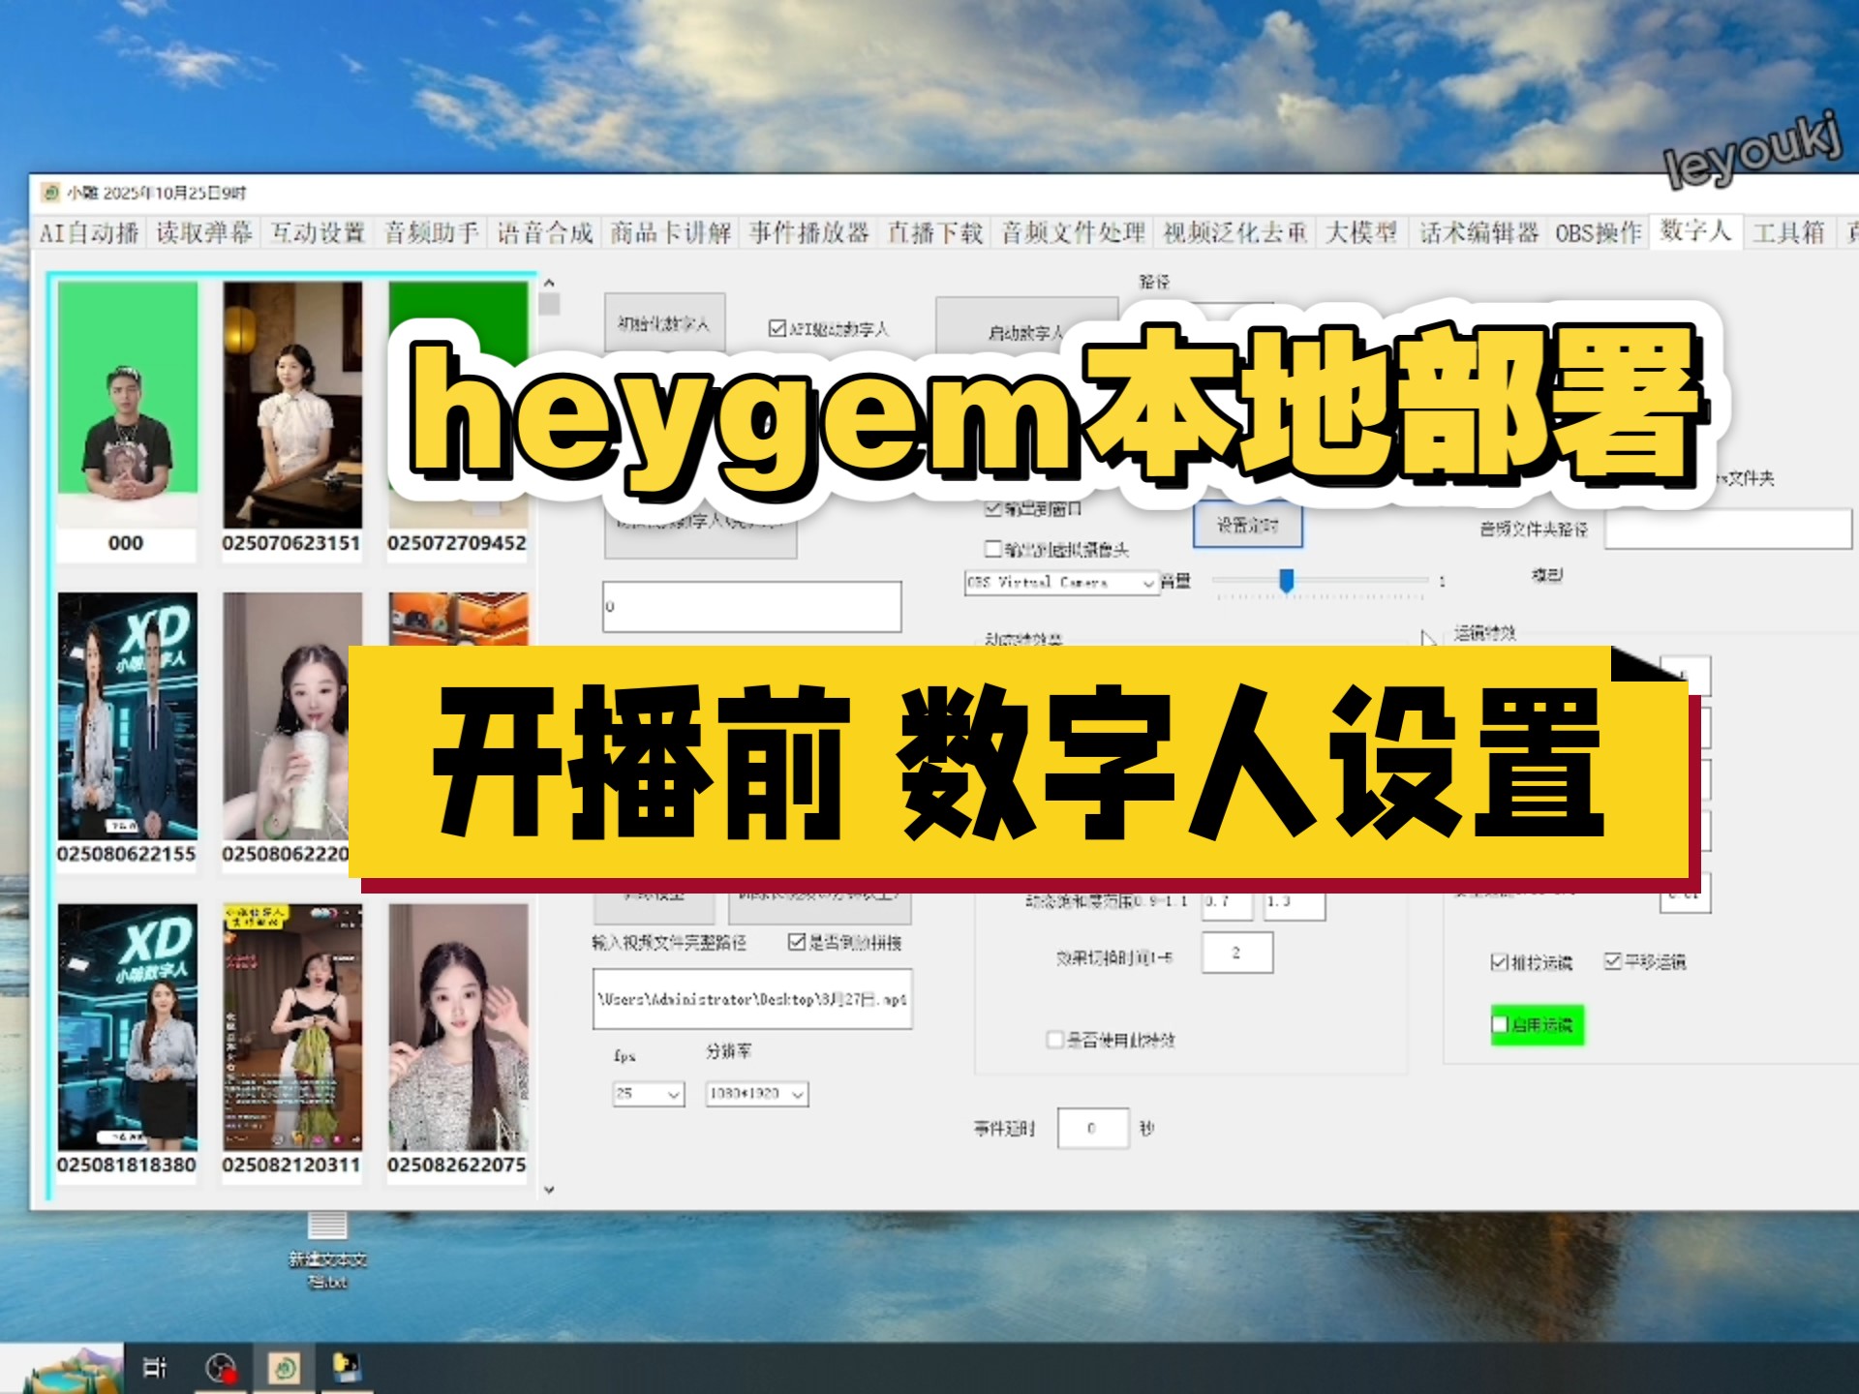Click the text field containing 0
1859x1394 pixels.
(x=751, y=607)
